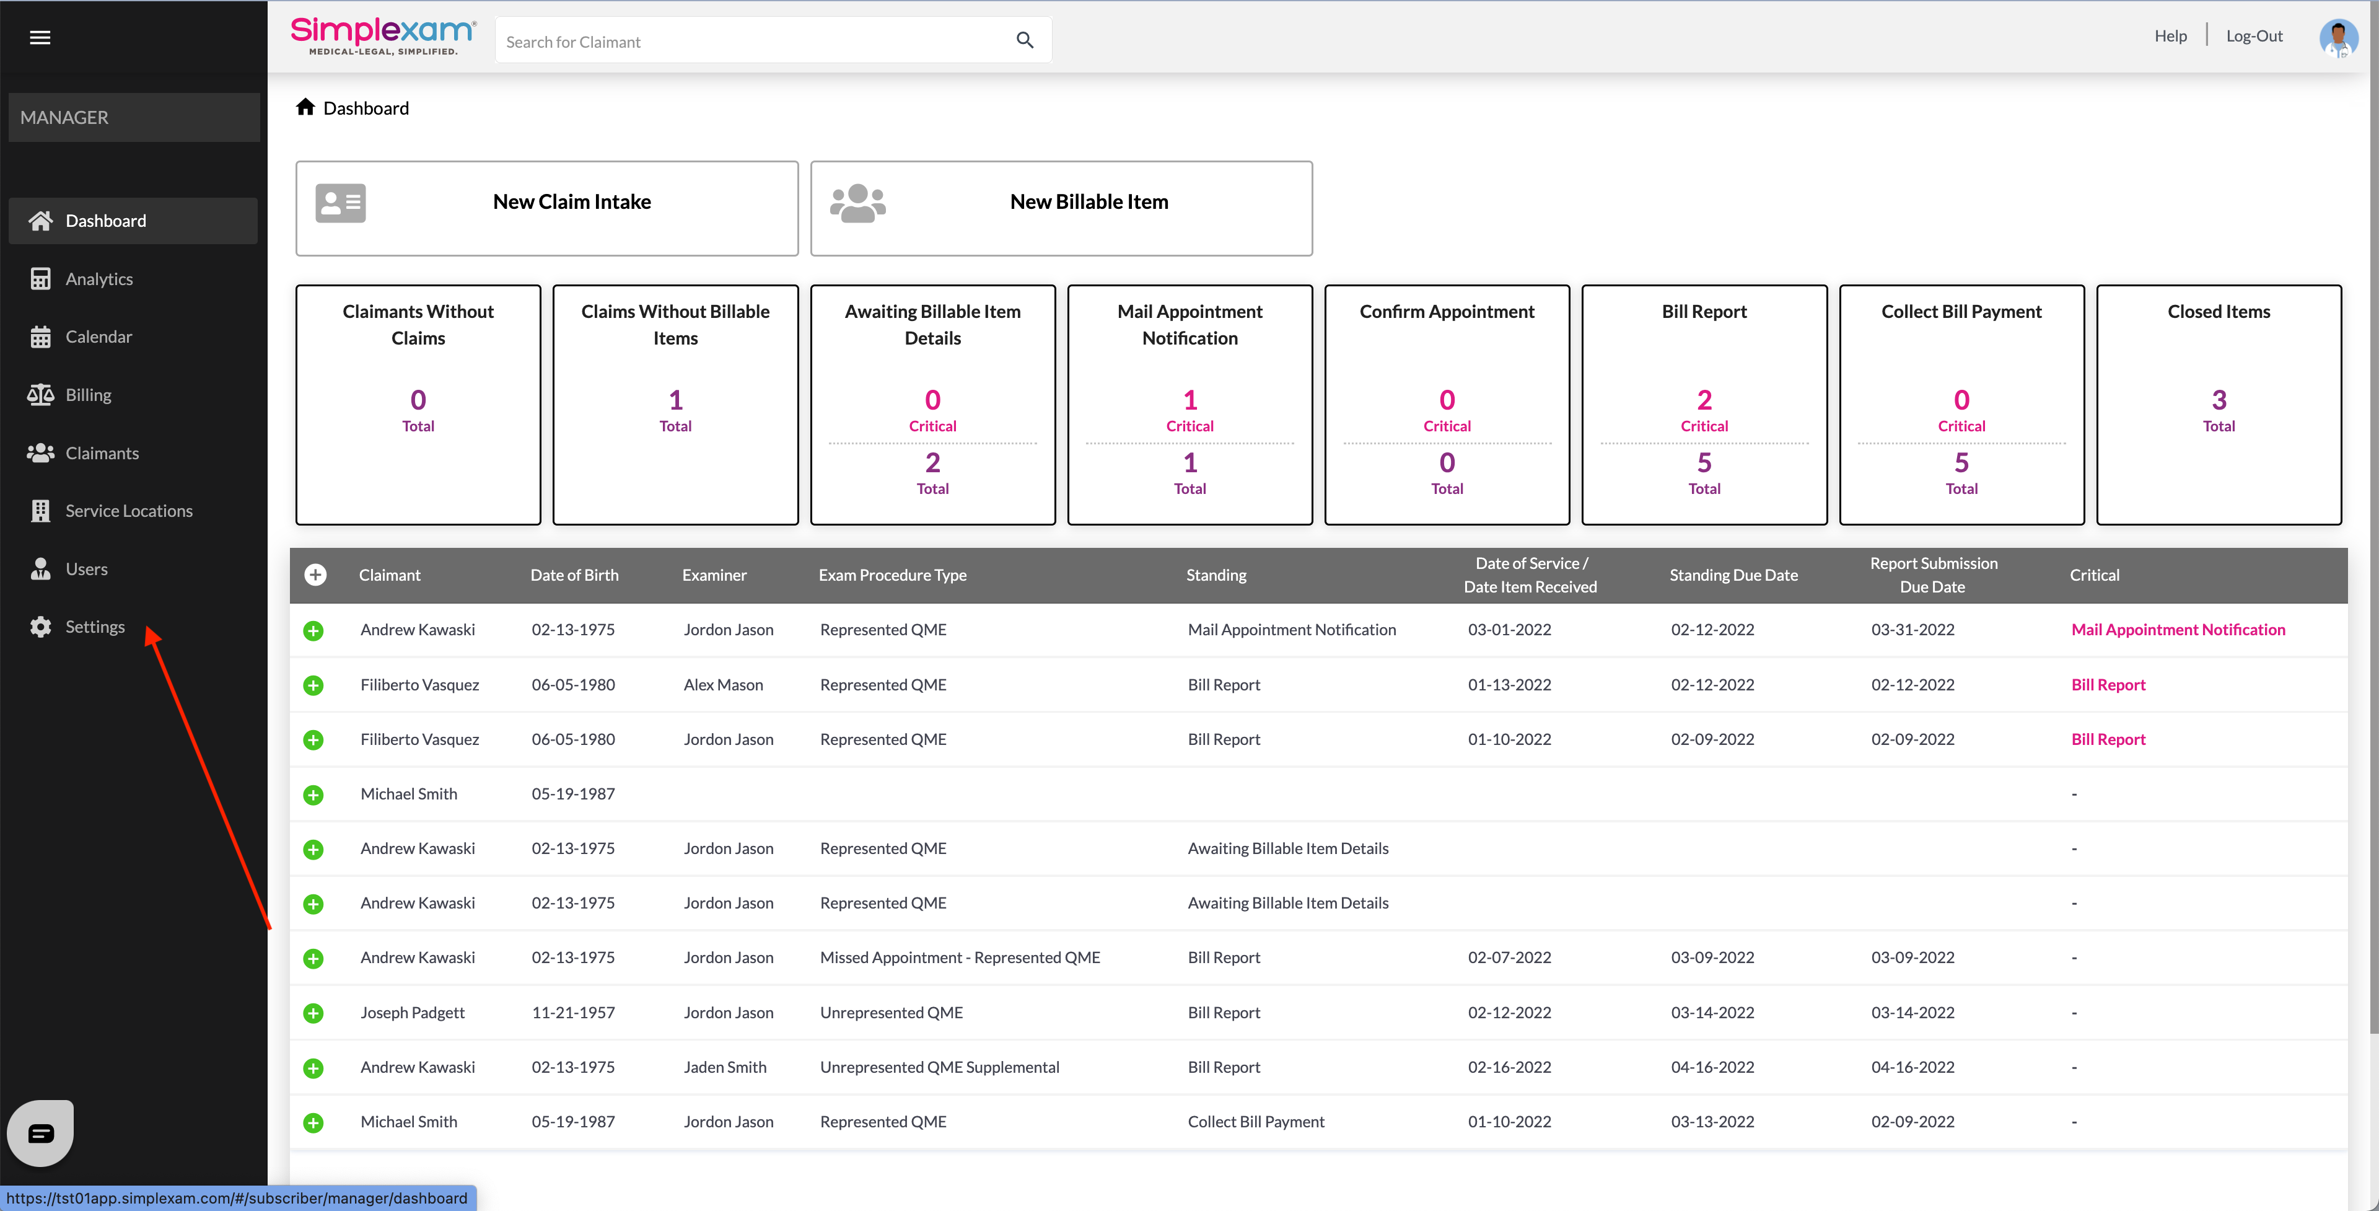Go to Service Locations in sidebar

[128, 511]
